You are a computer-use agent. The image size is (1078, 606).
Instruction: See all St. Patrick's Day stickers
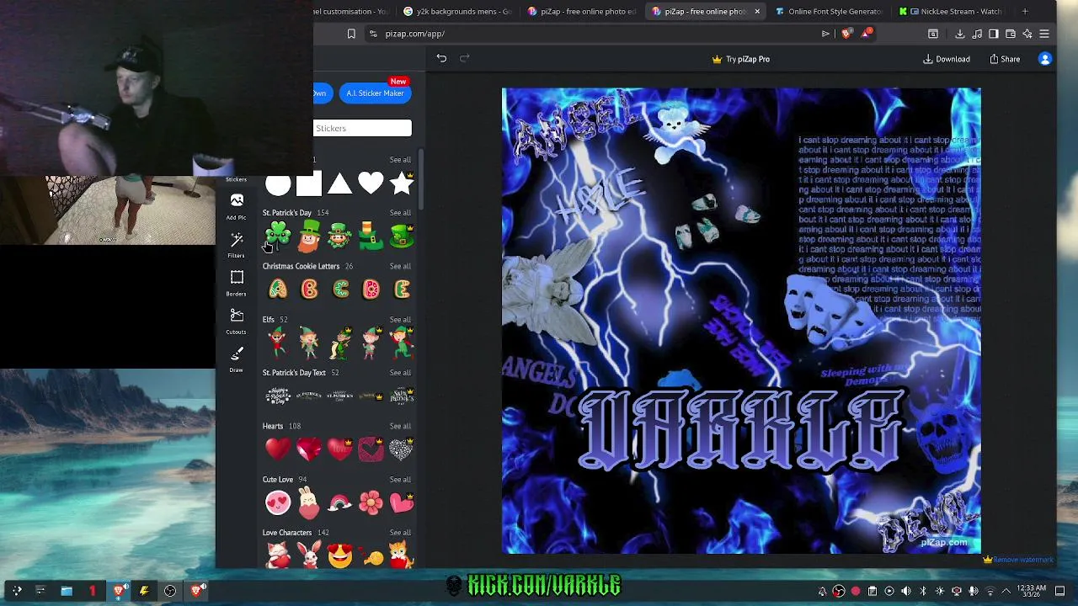pos(400,213)
